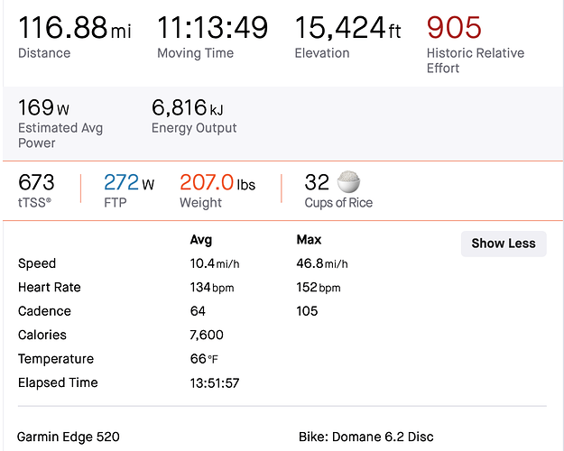Select the 11:13:49 moving time value
564x451 pixels.
tap(213, 27)
